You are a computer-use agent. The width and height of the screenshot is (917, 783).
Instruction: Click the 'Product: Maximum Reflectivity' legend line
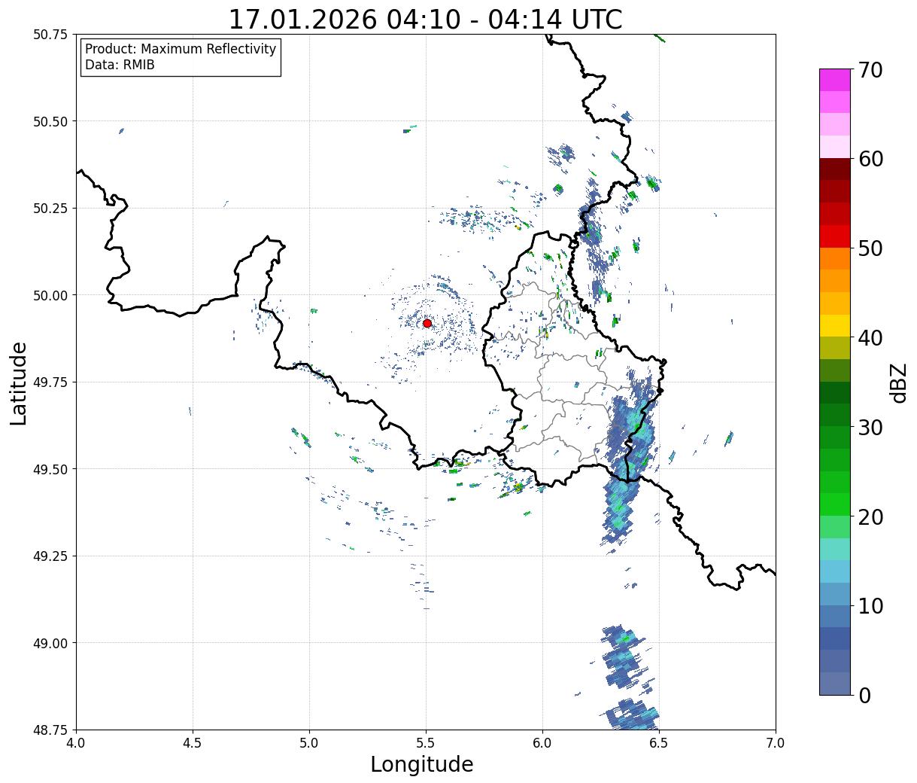click(181, 49)
